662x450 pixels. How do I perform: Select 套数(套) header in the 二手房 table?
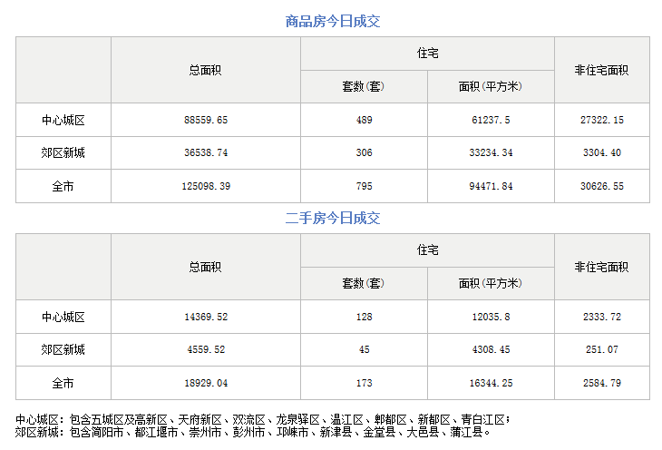pos(364,283)
